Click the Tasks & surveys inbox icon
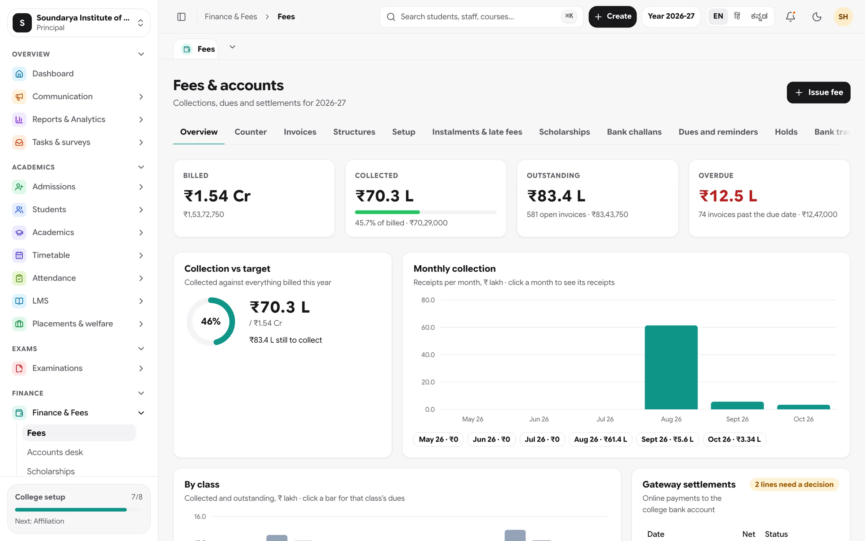 (19, 142)
